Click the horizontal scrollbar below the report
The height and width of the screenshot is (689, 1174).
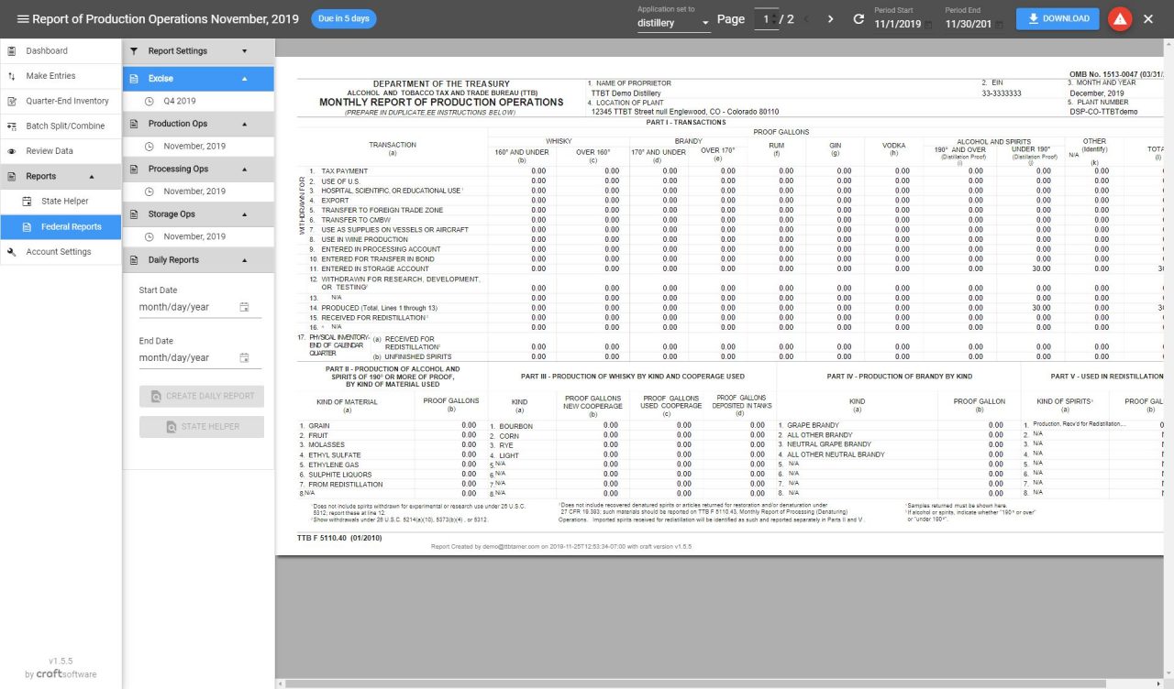pyautogui.click(x=642, y=682)
